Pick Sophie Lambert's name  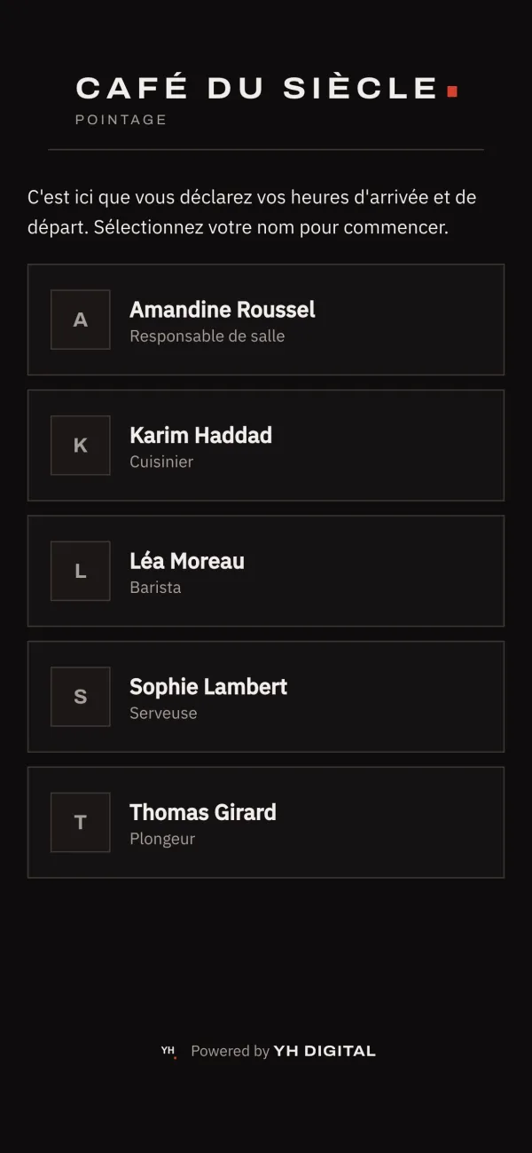click(x=208, y=687)
